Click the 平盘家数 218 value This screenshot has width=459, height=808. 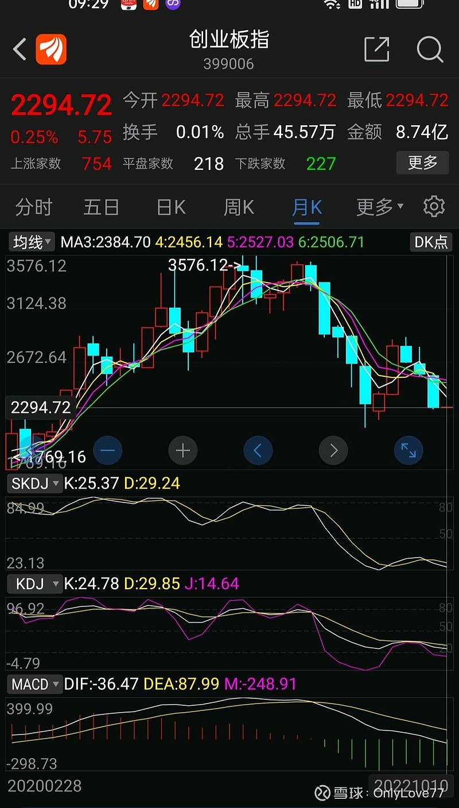pyautogui.click(x=209, y=164)
